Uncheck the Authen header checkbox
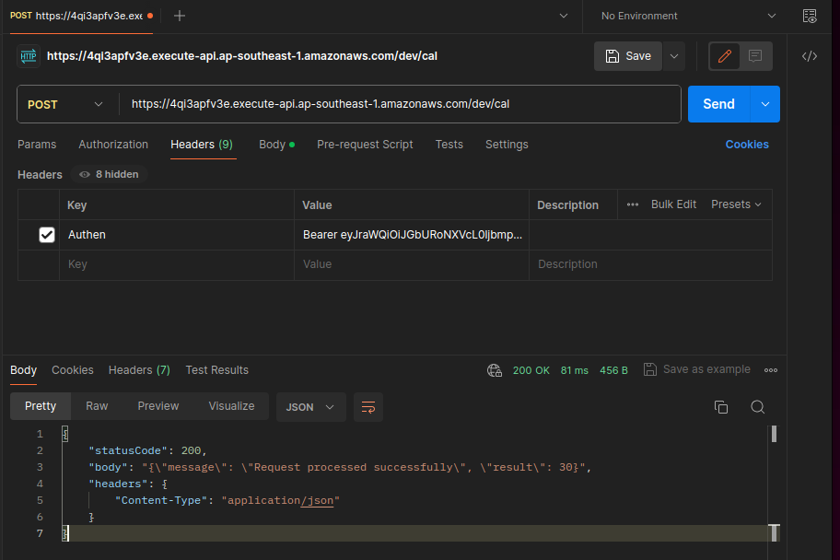Screen dimensions: 840x560 coord(47,235)
